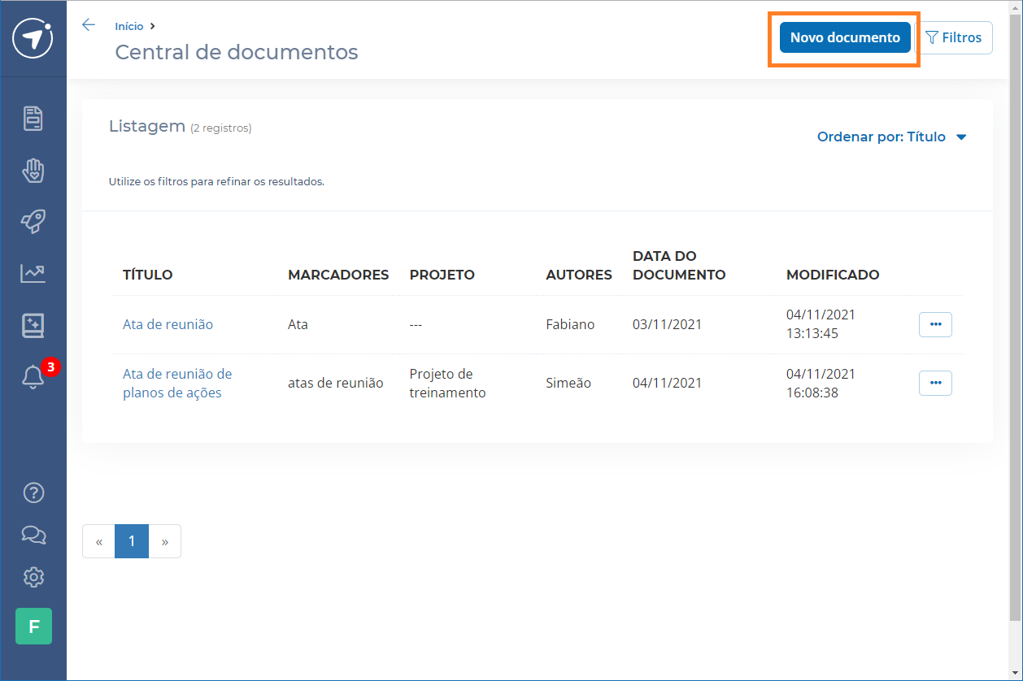Click the Início breadcrumb link
The image size is (1023, 681).
pos(129,27)
